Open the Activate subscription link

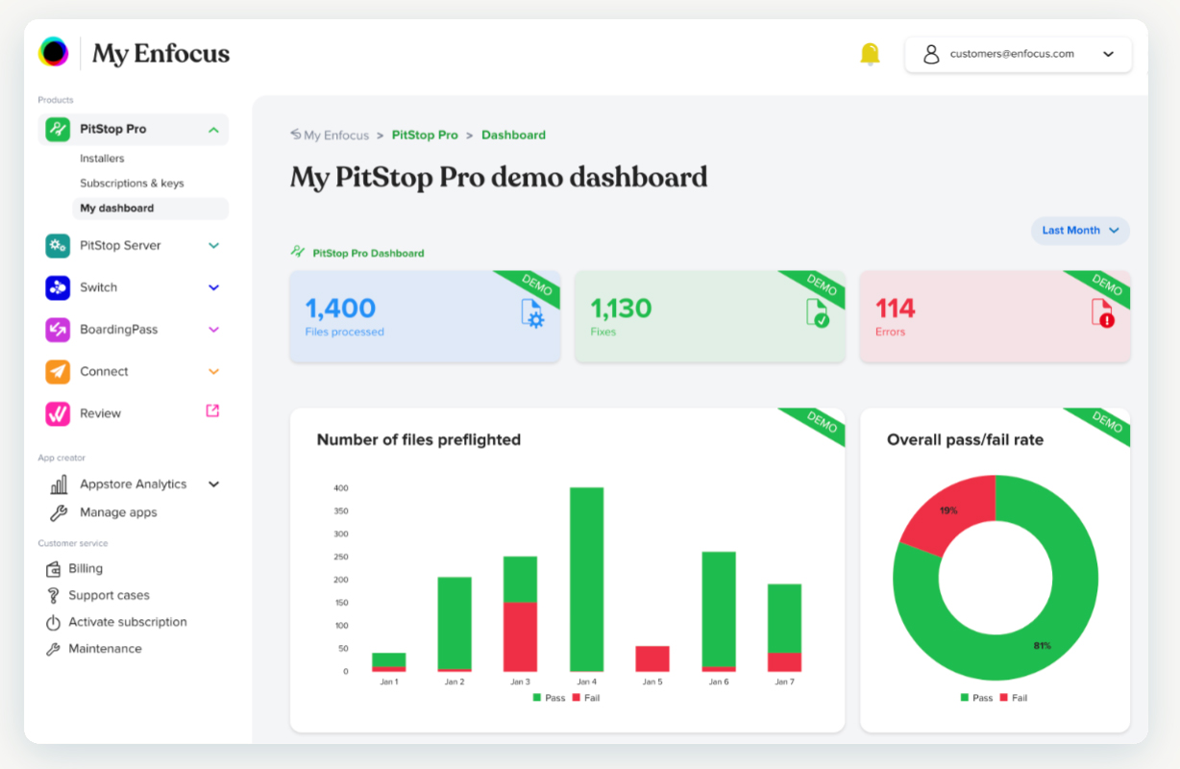point(128,623)
